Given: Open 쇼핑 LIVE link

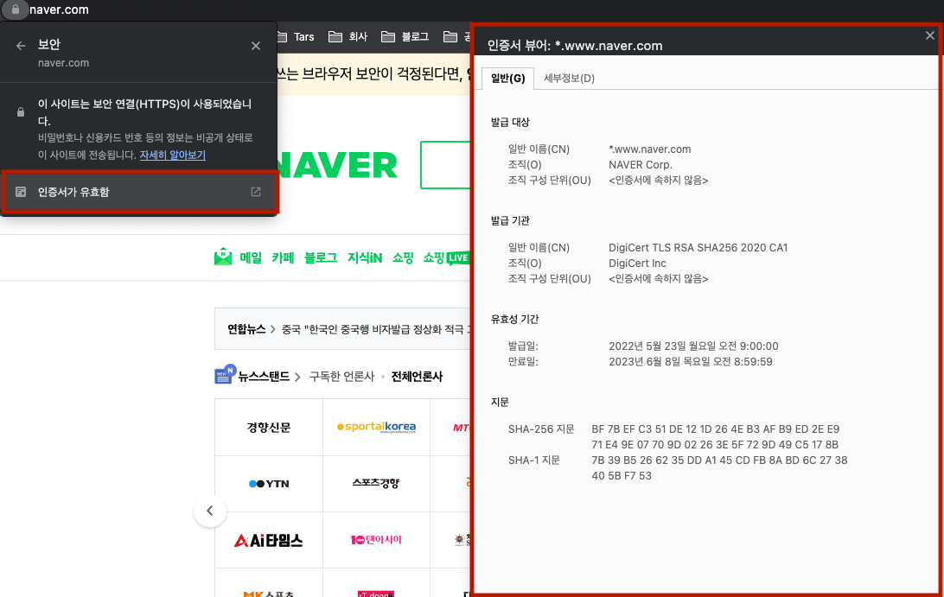Looking at the screenshot, I should [446, 258].
